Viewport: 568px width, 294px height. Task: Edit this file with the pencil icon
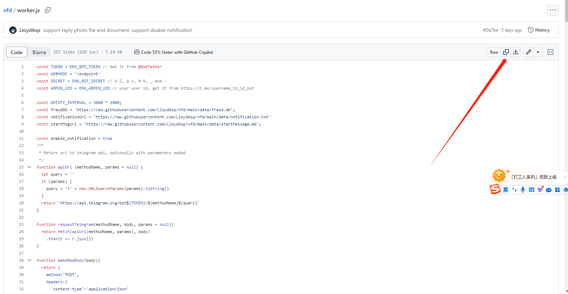(x=529, y=52)
